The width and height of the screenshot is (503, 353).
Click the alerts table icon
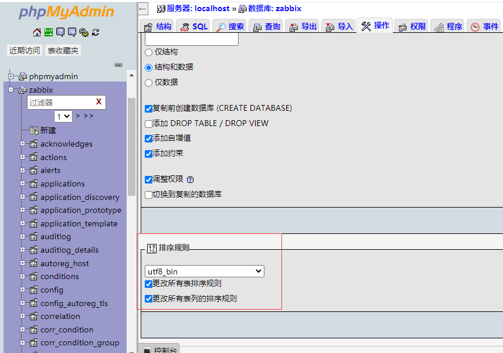pyautogui.click(x=33, y=171)
